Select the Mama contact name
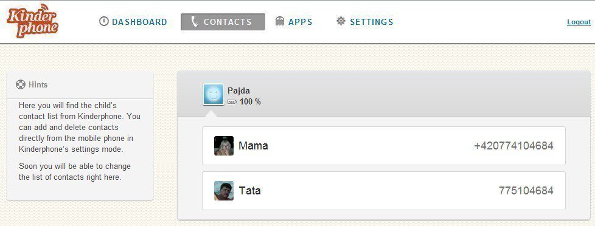 pos(253,146)
